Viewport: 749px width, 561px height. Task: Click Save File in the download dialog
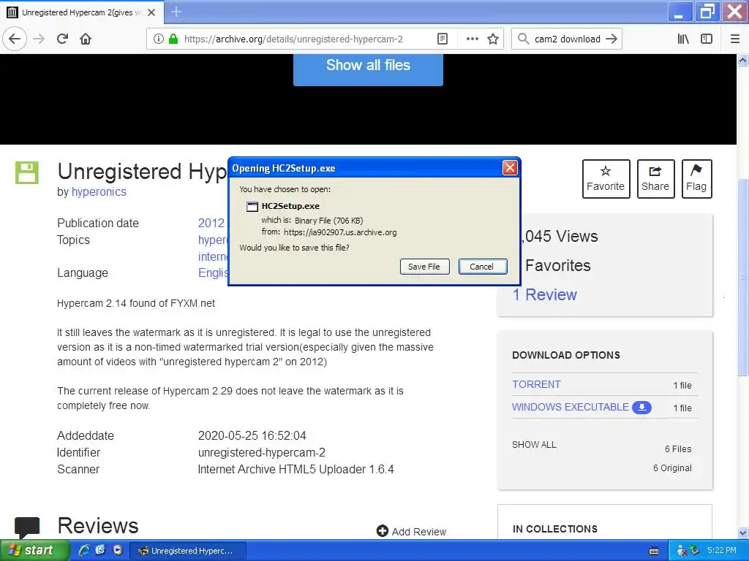pos(424,267)
